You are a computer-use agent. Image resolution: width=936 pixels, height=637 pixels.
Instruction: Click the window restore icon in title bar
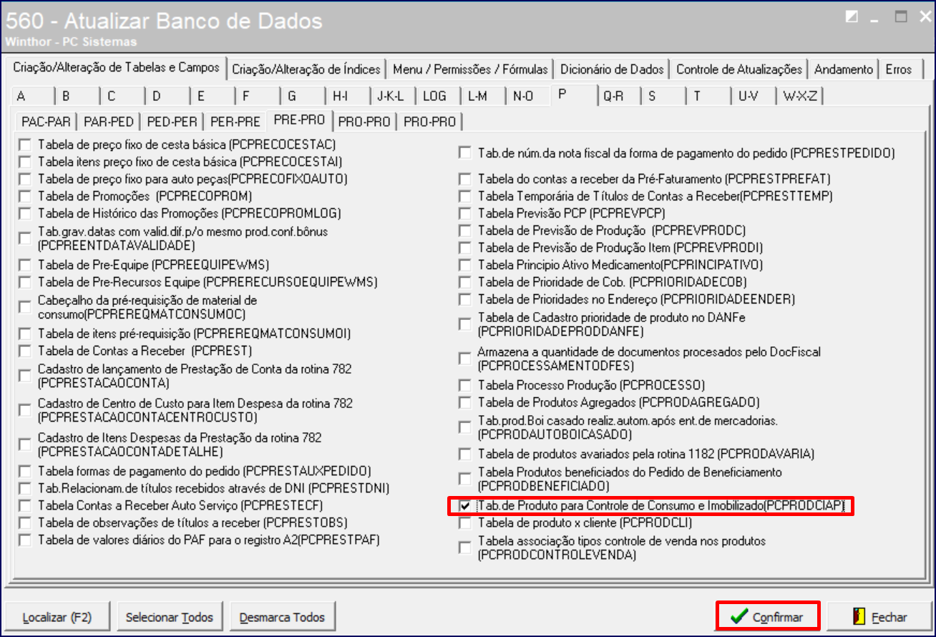[x=902, y=16]
